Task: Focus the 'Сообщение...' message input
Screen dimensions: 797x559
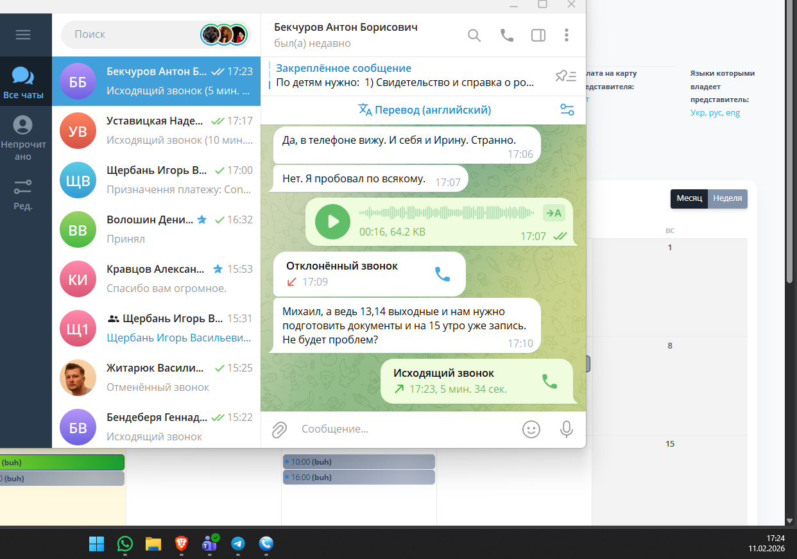Action: pyautogui.click(x=407, y=429)
